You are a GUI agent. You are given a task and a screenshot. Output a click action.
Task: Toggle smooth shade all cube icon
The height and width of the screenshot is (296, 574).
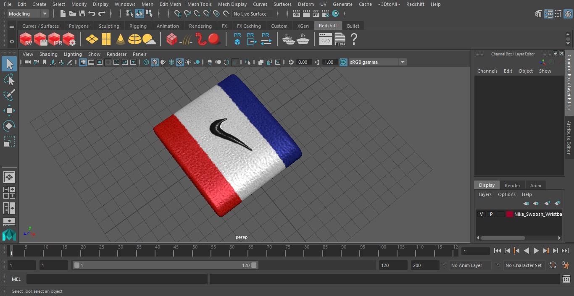[155, 62]
